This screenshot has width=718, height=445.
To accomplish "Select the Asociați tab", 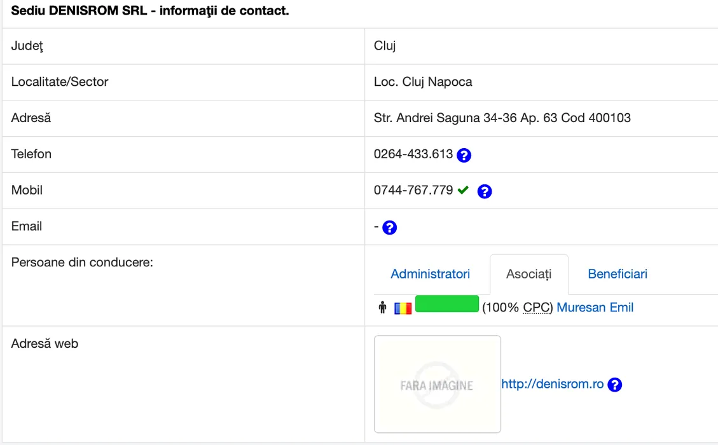I will 528,274.
